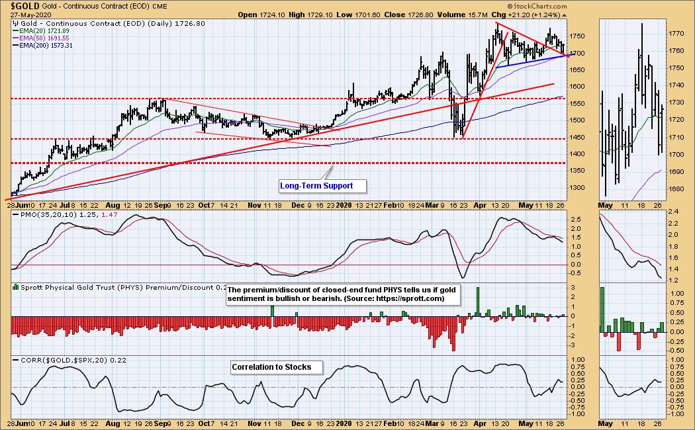Click the Apr label on bottom date axis

[480, 423]
